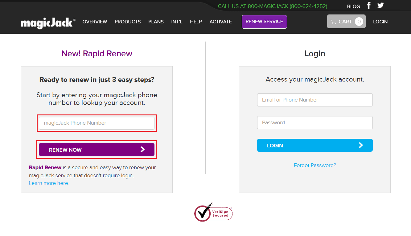Click the zero item count in Cart
The image size is (411, 236).
click(x=359, y=22)
